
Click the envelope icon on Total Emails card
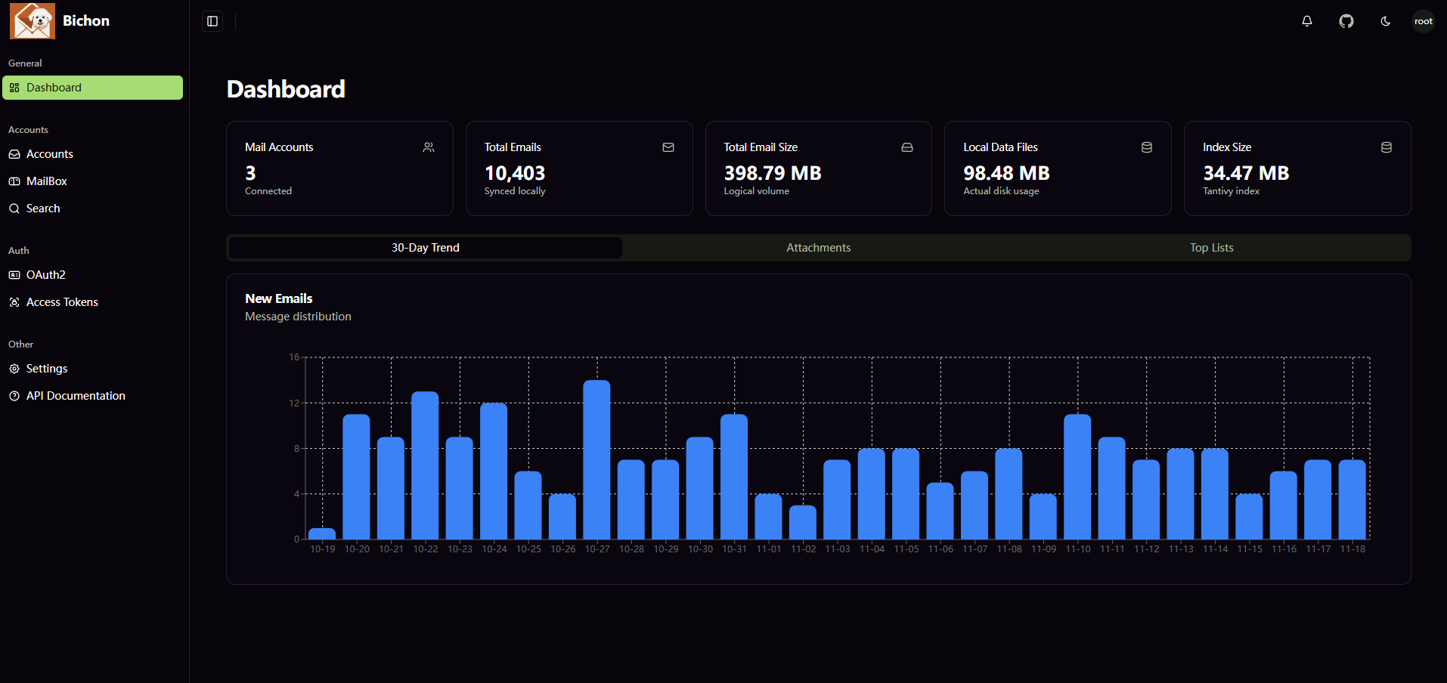668,147
